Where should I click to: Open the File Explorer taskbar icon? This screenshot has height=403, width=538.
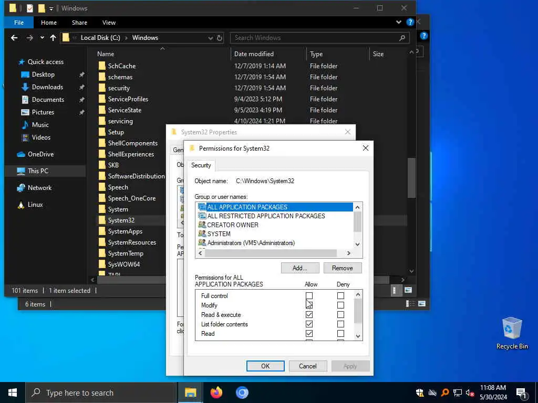[x=190, y=393]
